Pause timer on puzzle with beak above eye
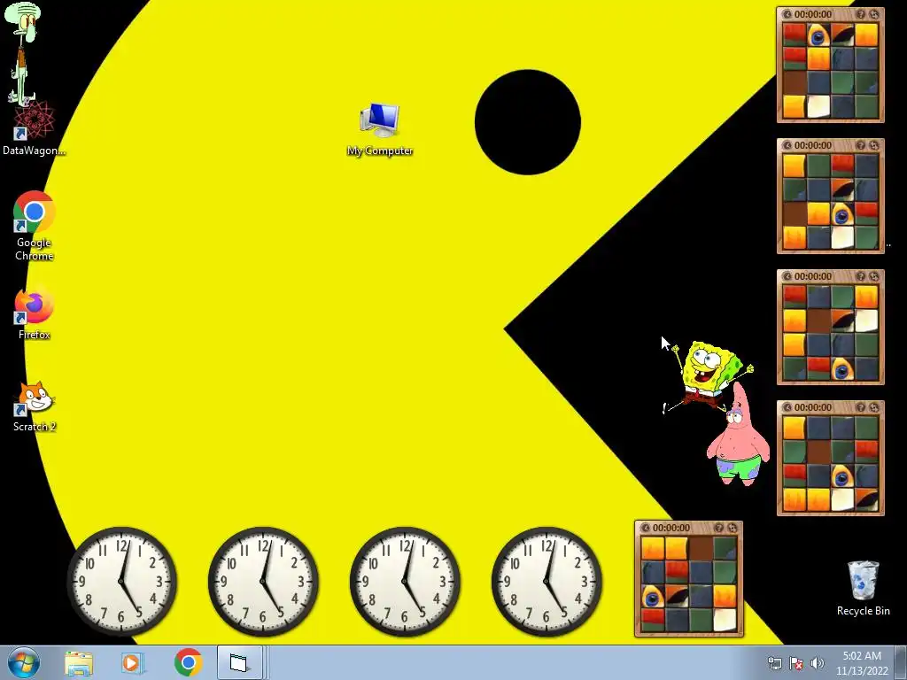The width and height of the screenshot is (907, 680). tap(787, 146)
